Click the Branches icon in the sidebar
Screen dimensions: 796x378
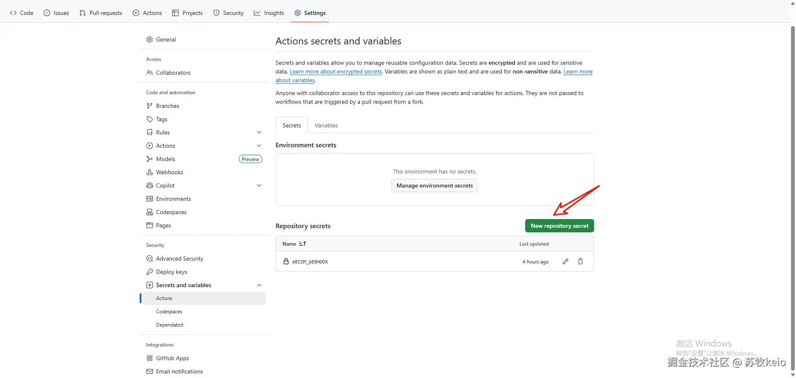(x=150, y=106)
